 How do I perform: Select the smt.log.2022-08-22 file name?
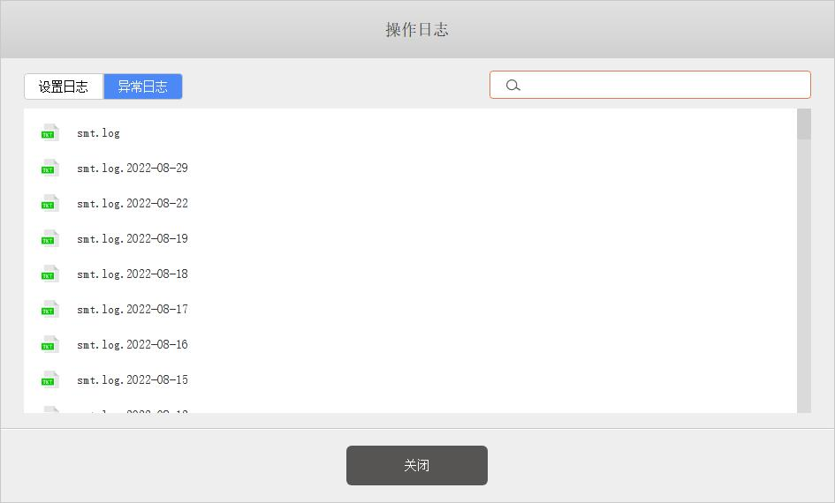pyautogui.click(x=133, y=204)
